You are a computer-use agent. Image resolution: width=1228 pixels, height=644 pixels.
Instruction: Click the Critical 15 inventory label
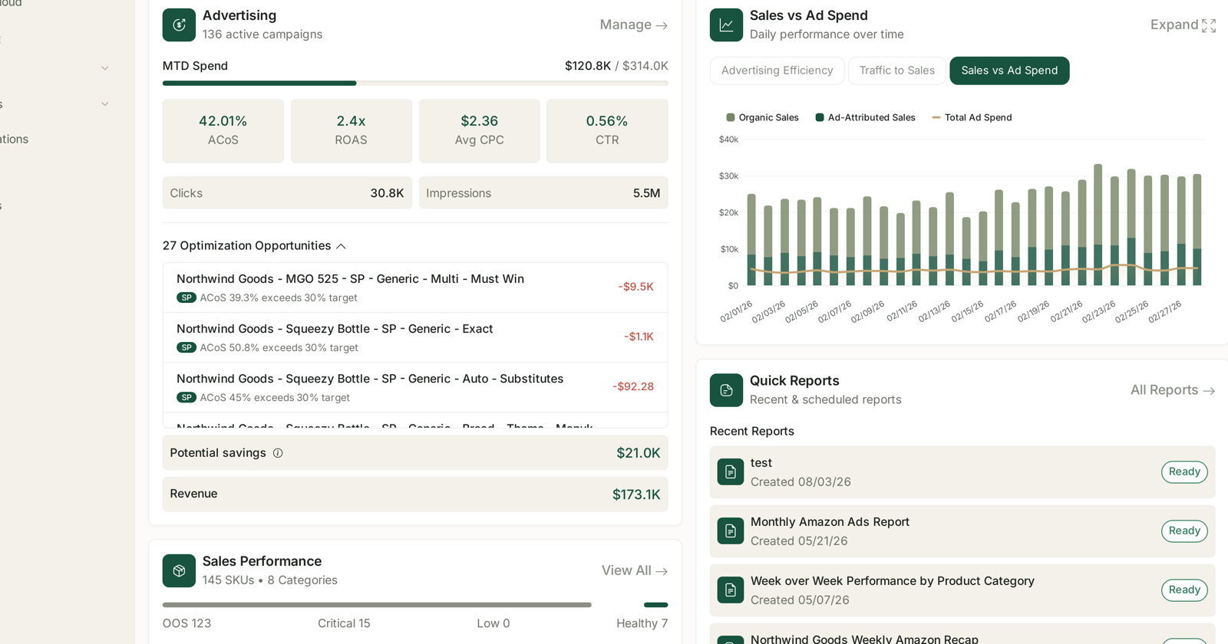pos(344,623)
